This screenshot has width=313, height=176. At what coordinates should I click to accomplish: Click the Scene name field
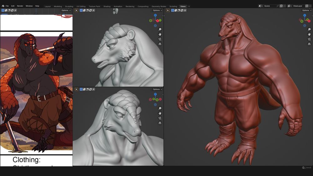pos(270,6)
